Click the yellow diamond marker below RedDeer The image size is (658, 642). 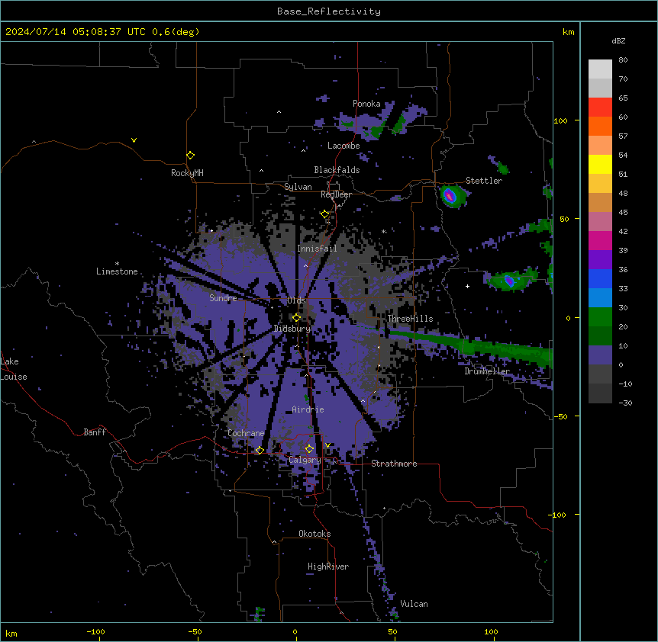click(x=324, y=214)
